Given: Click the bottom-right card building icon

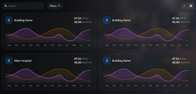Looking at the screenshot, I should point(107,61).
